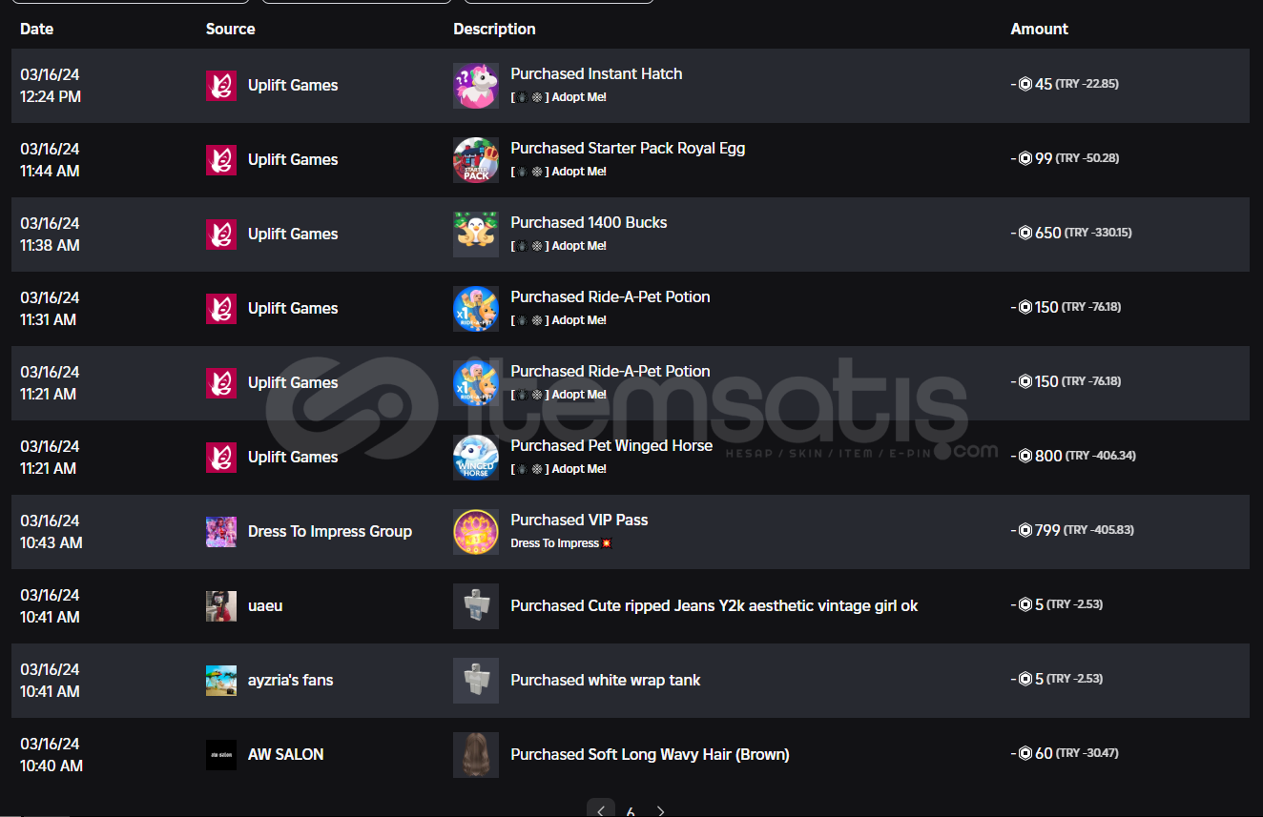The height and width of the screenshot is (817, 1263).
Task: Go to the next transactions page
Action: pyautogui.click(x=660, y=810)
